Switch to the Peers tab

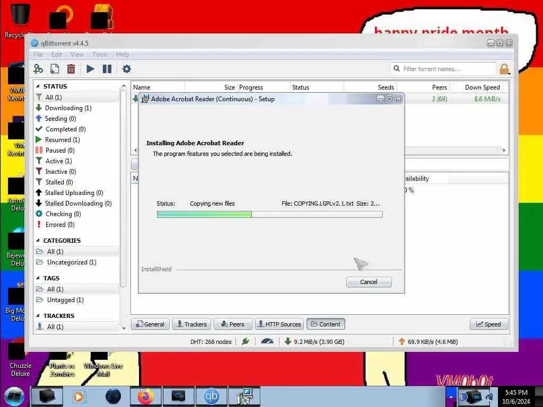point(233,324)
